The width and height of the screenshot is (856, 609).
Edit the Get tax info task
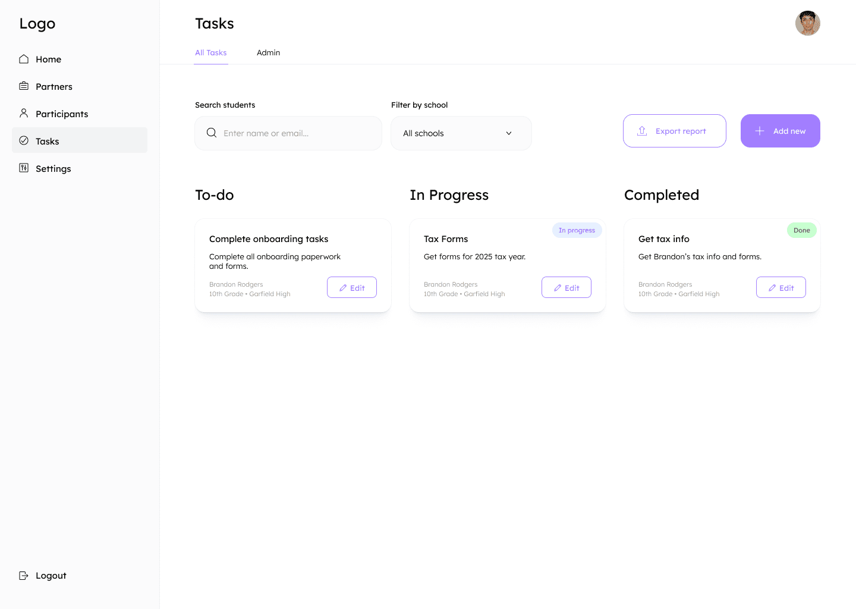(x=781, y=287)
